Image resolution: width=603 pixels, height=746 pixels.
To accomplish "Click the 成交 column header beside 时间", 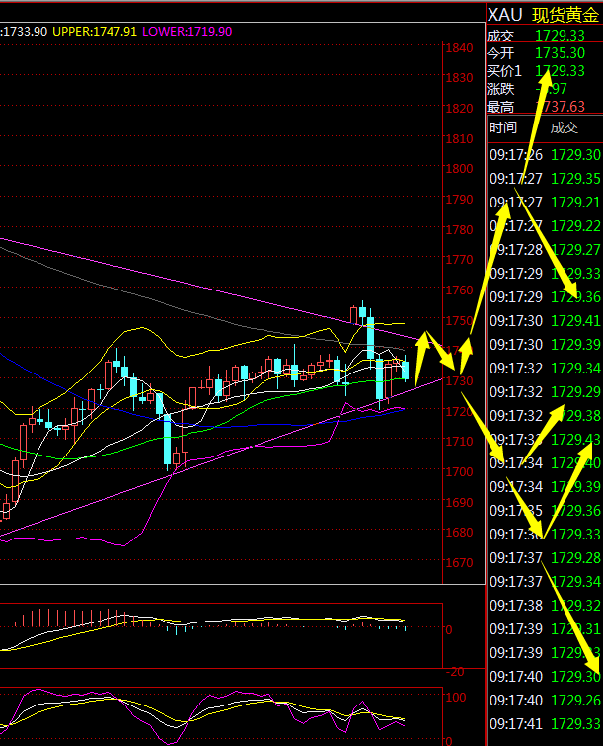I will [565, 127].
